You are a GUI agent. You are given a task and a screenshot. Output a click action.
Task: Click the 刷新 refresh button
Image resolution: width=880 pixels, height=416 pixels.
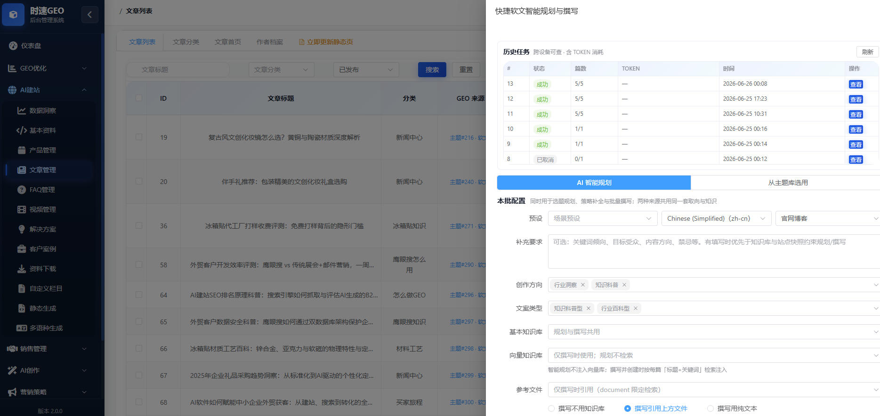pyautogui.click(x=867, y=52)
